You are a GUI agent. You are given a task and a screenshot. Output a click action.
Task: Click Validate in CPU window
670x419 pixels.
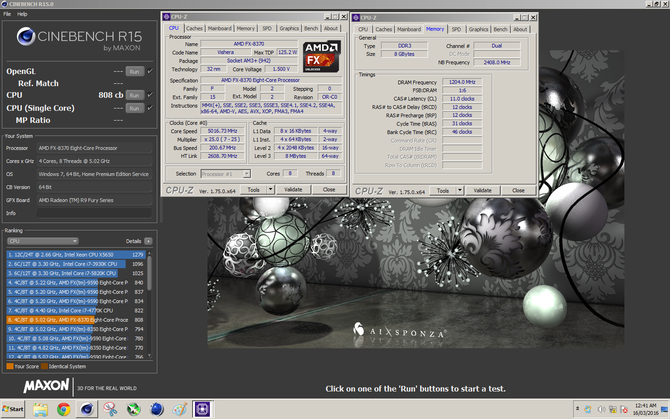tap(293, 189)
